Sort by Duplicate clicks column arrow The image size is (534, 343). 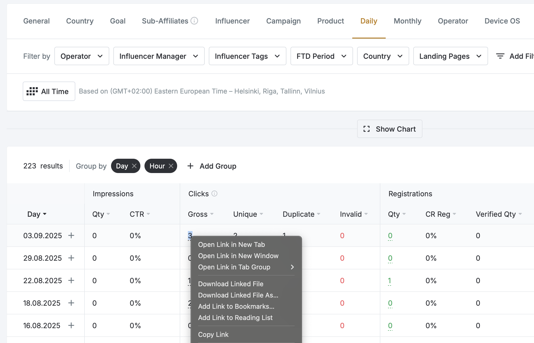319,214
